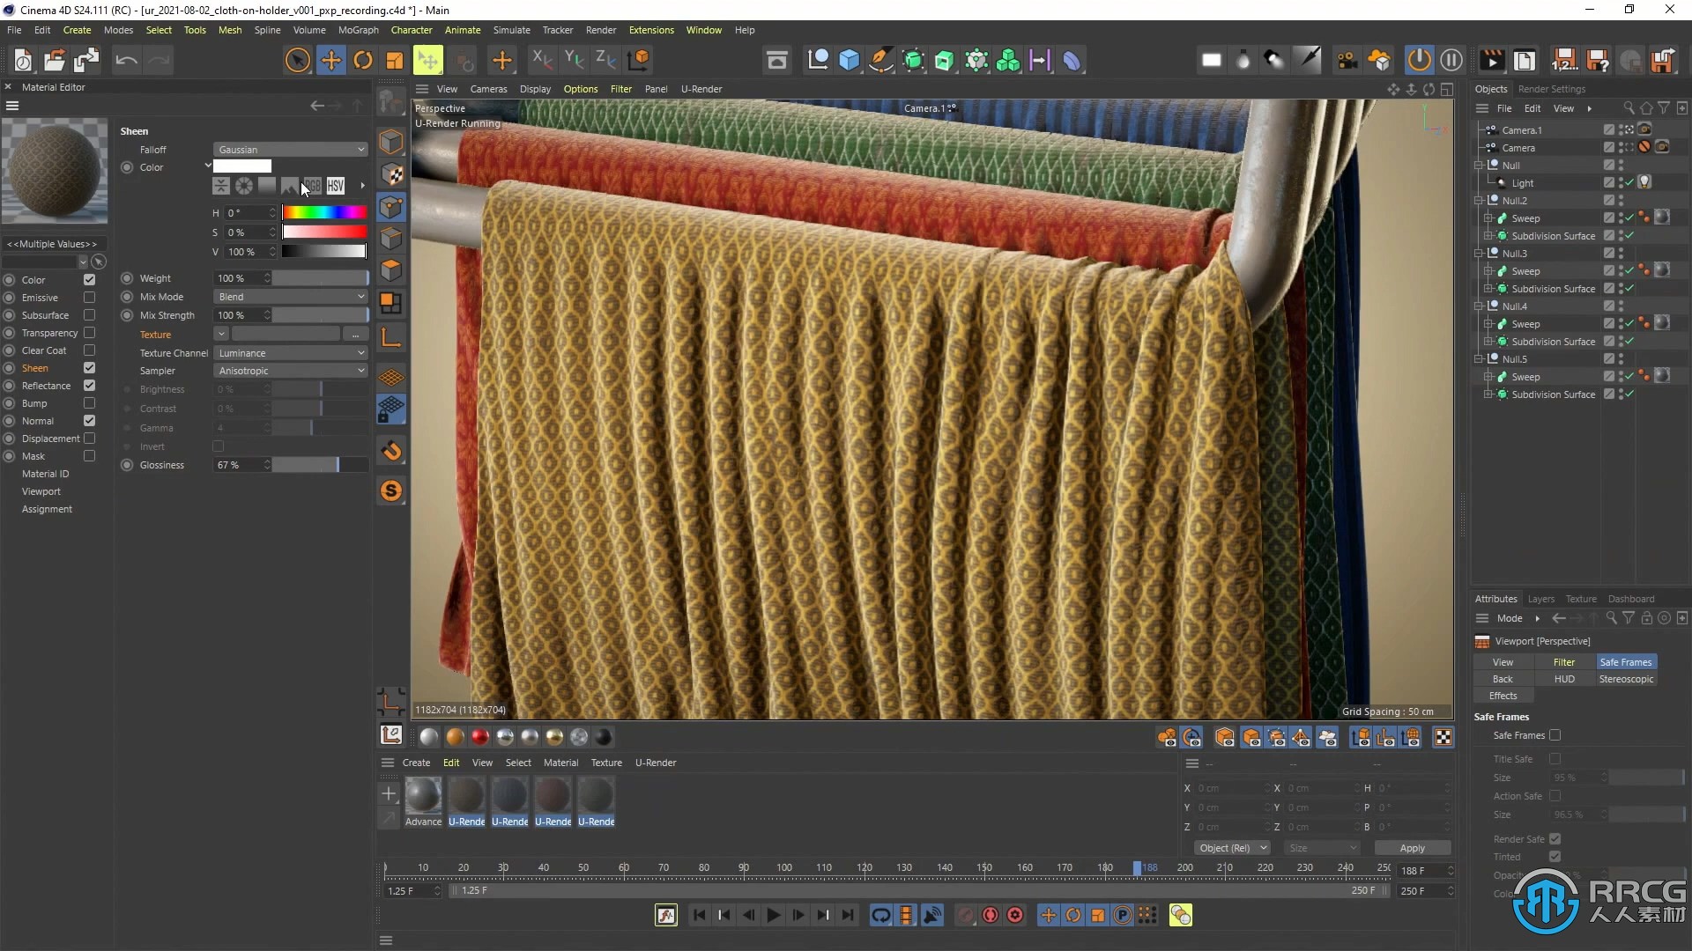Enable the Bump channel checkbox
This screenshot has width=1692, height=951.
89,403
